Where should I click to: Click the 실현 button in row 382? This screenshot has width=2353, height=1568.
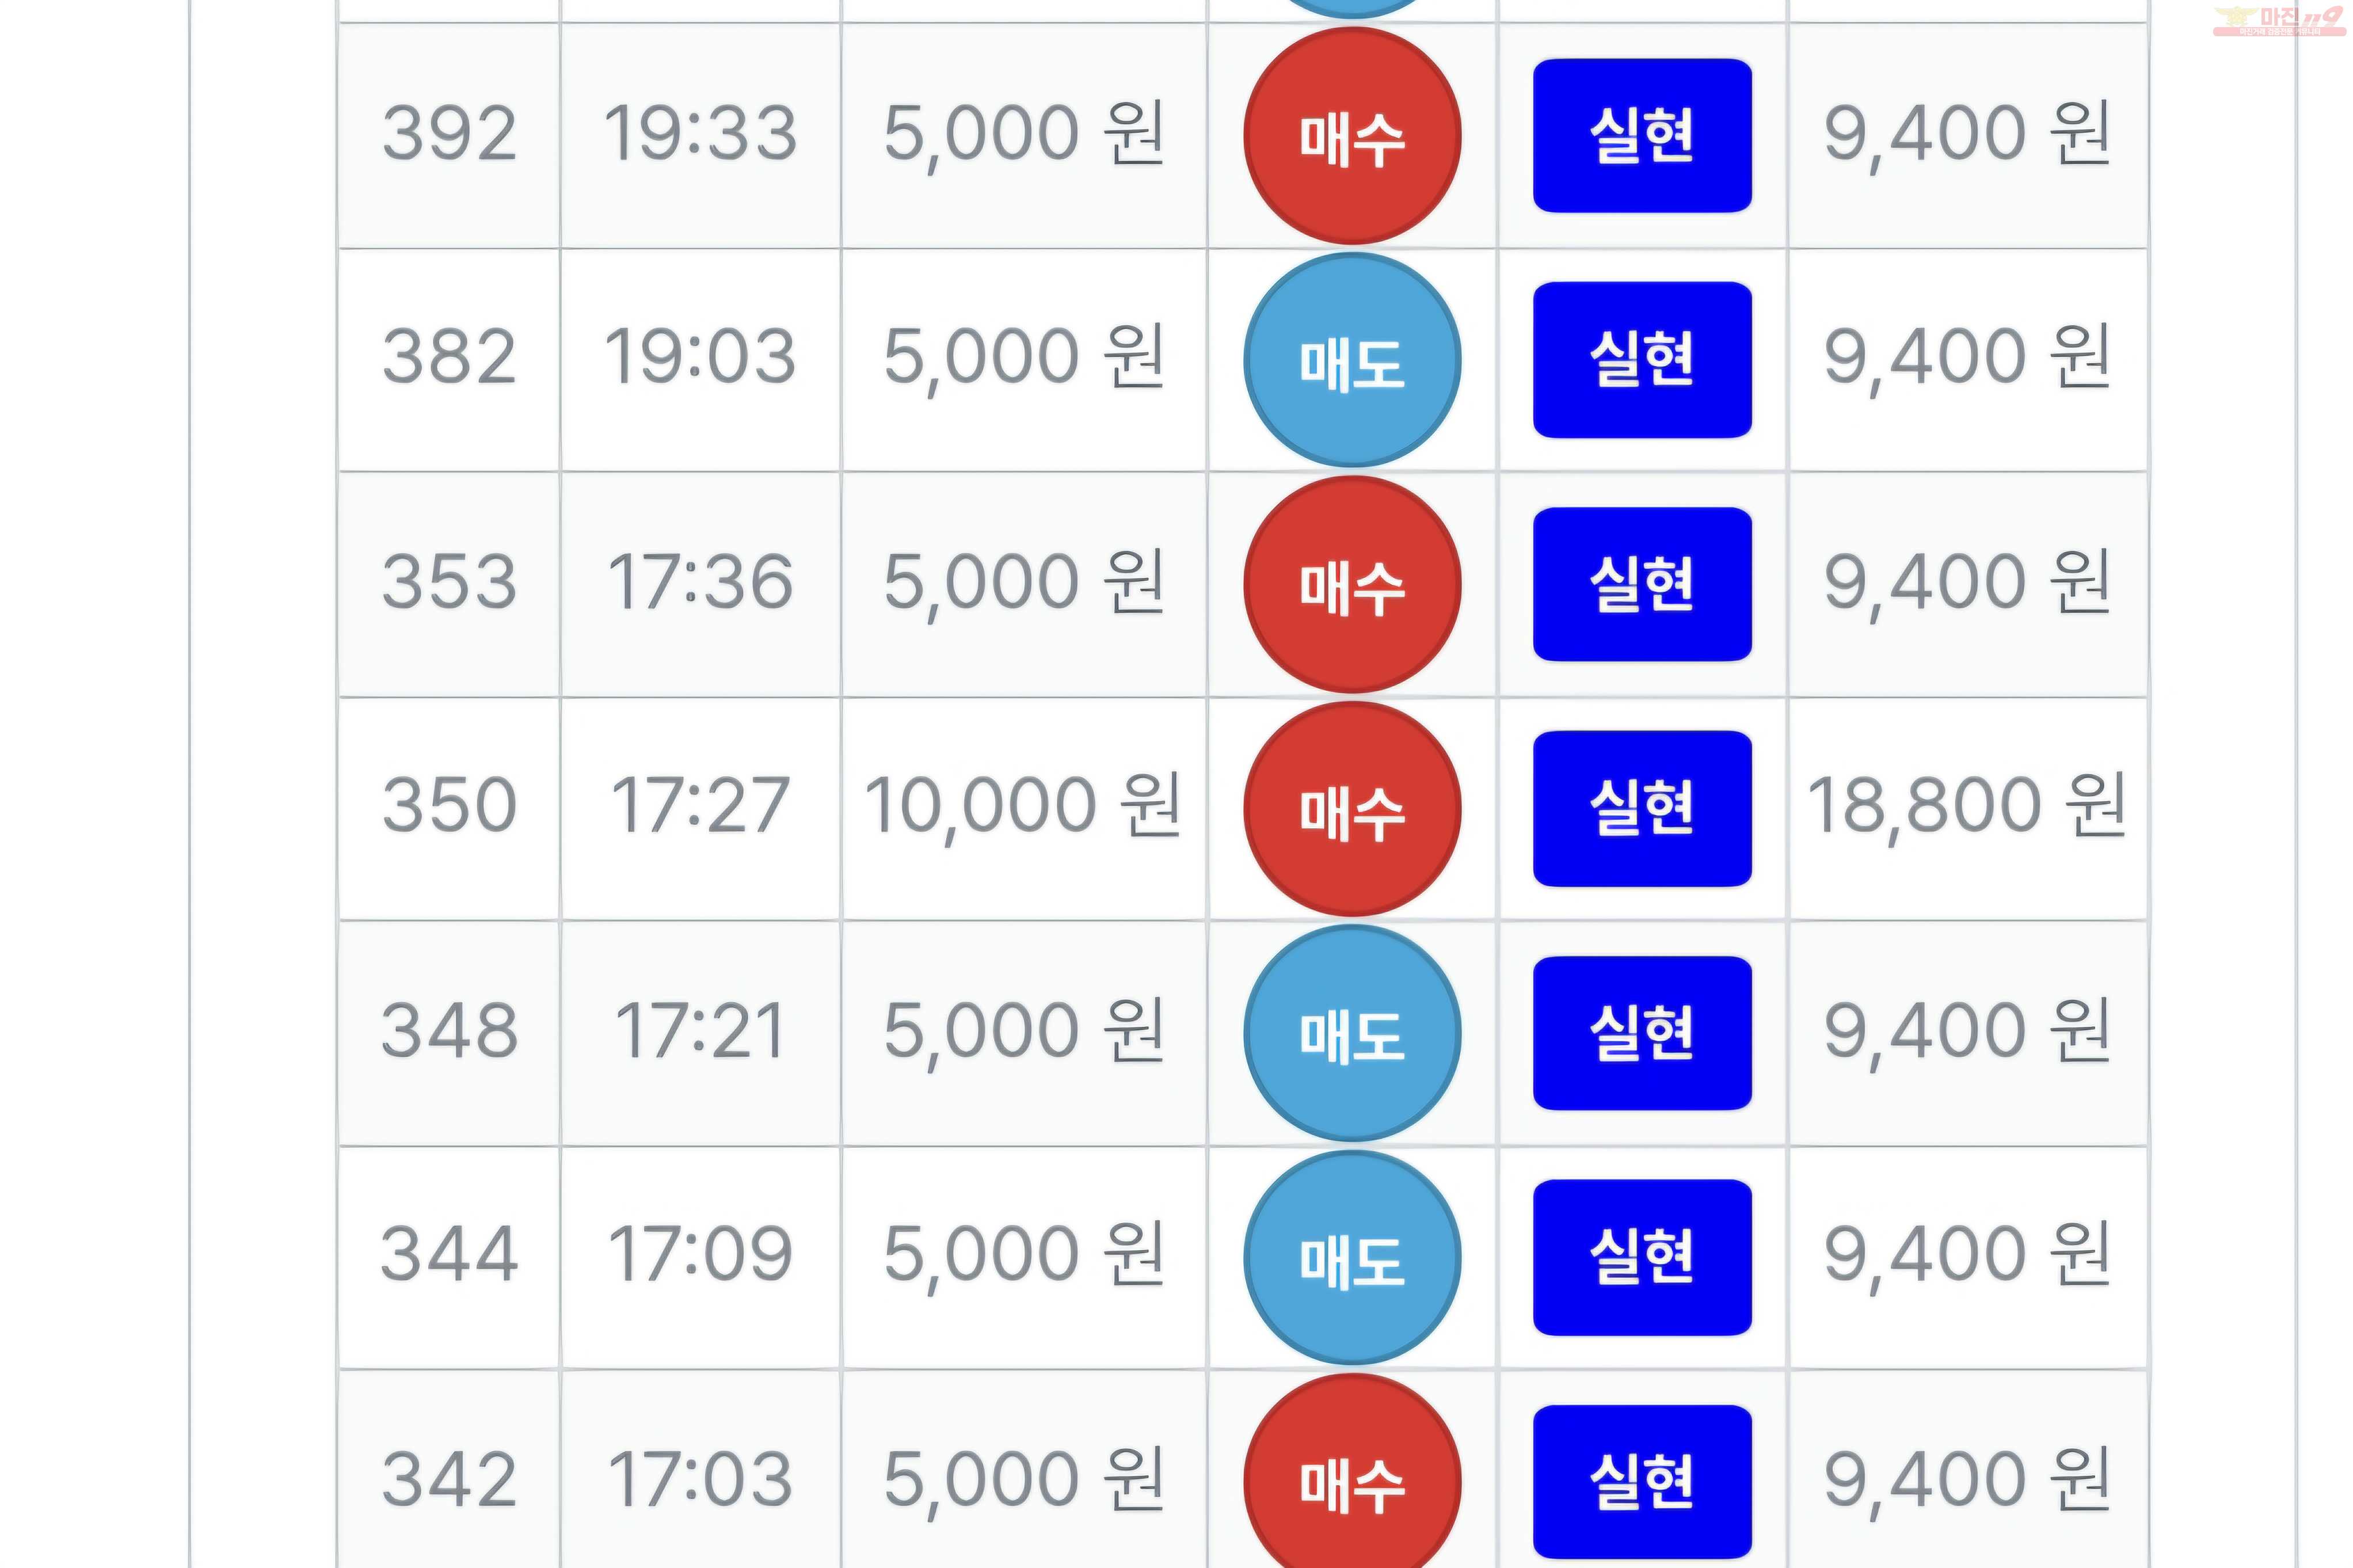1642,360
